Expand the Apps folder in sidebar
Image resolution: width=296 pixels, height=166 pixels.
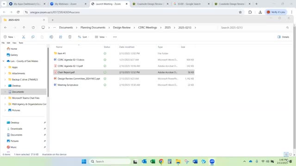click(x=5, y=67)
